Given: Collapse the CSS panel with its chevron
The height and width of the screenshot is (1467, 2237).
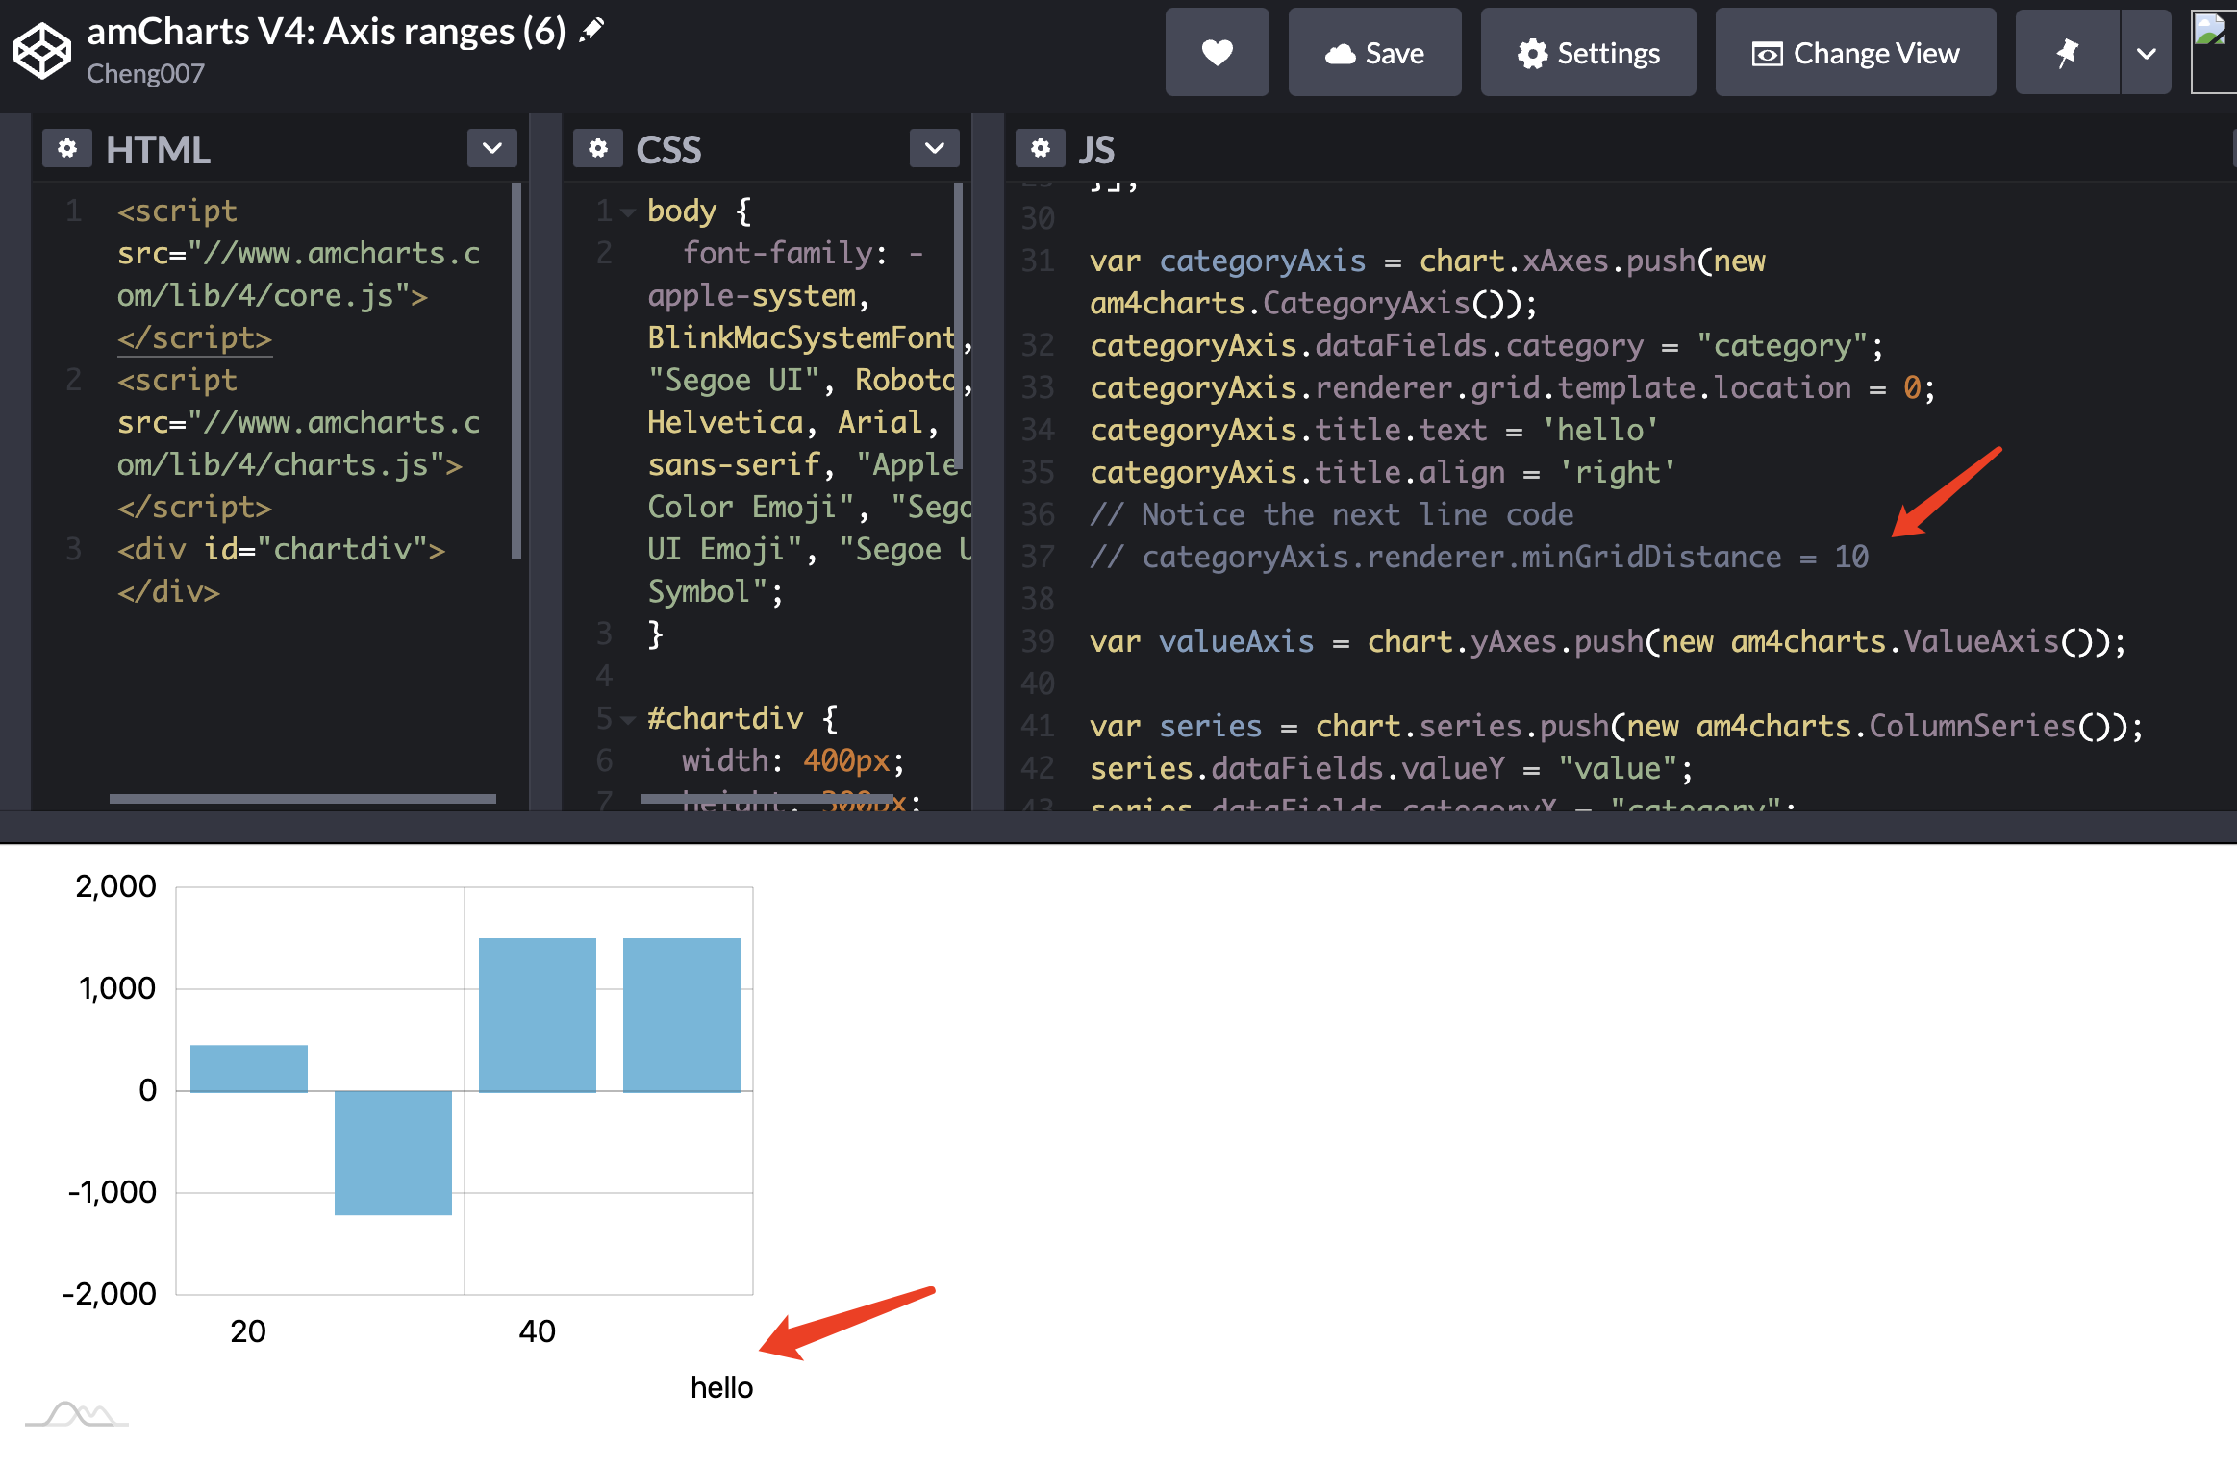Looking at the screenshot, I should point(933,148).
